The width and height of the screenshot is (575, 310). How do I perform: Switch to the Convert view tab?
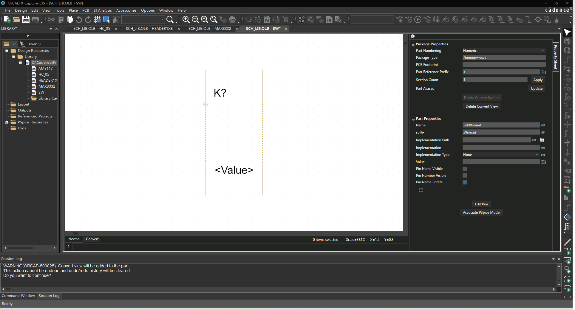click(92, 239)
